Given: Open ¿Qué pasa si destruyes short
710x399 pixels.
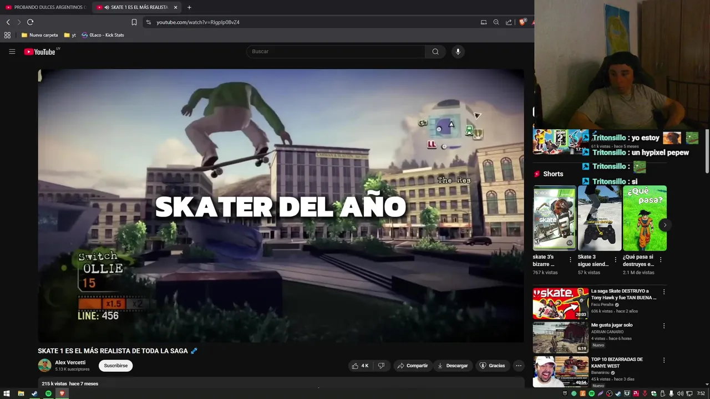Looking at the screenshot, I should tap(645, 218).
